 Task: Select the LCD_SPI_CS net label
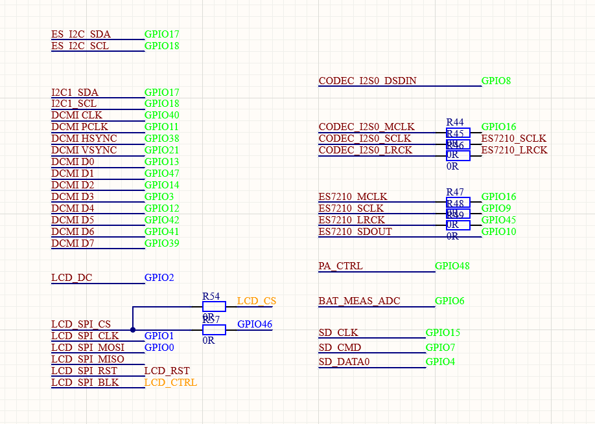(x=81, y=324)
